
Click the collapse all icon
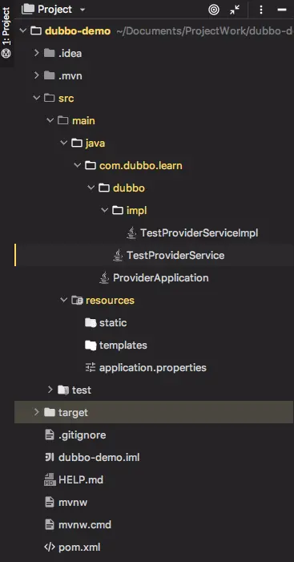click(x=235, y=10)
